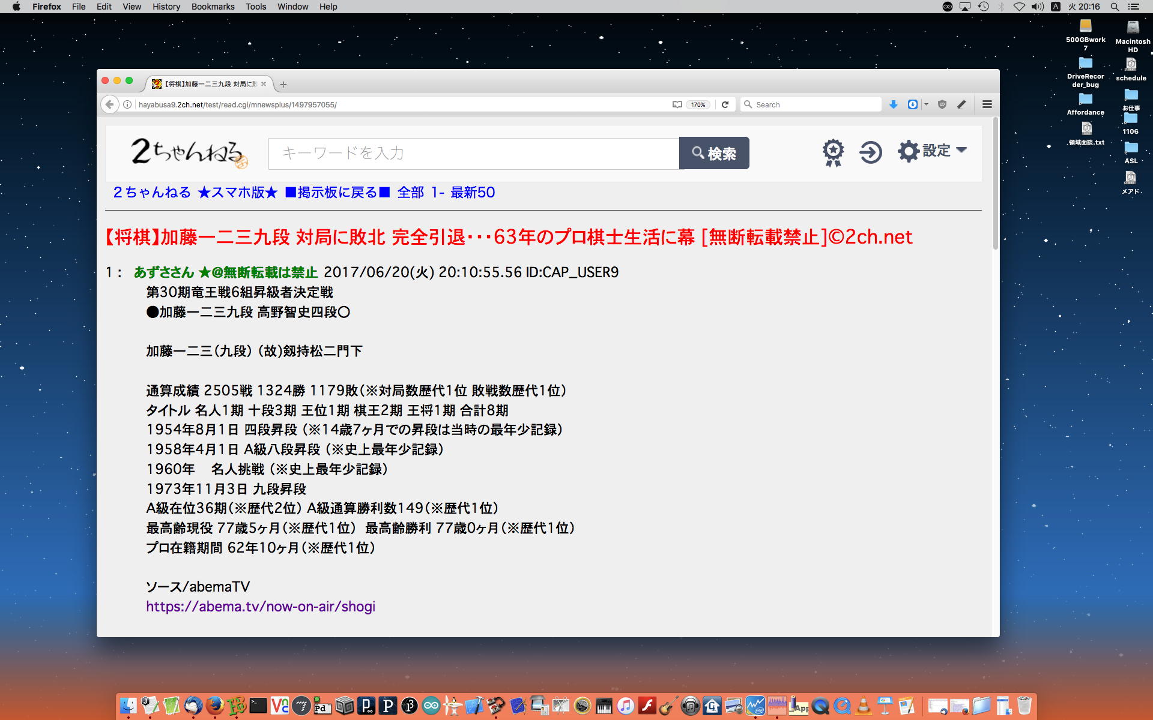Open the Bookmarks menu in menu bar

tap(213, 7)
